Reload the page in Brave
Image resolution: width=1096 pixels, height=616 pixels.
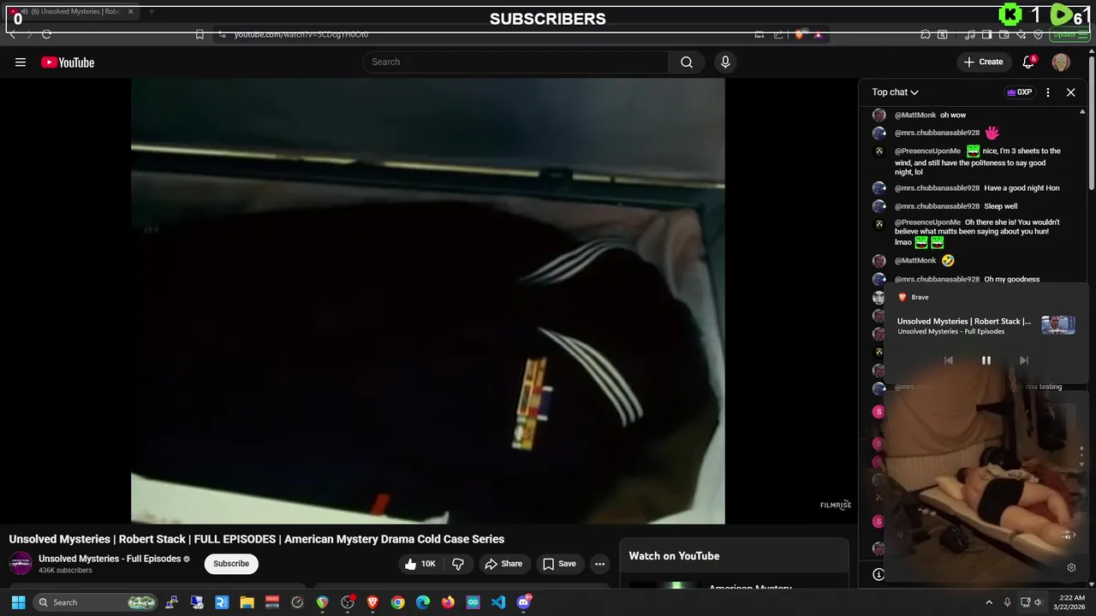(46, 34)
